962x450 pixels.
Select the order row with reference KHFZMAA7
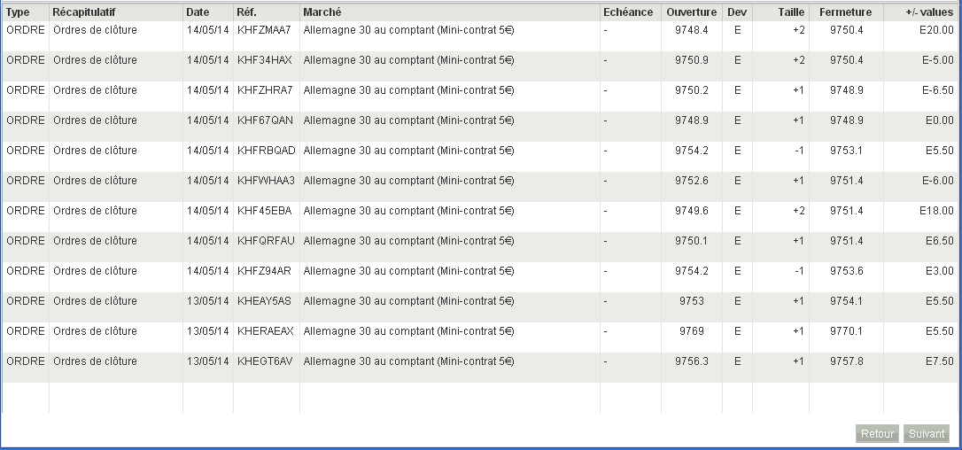coord(264,30)
